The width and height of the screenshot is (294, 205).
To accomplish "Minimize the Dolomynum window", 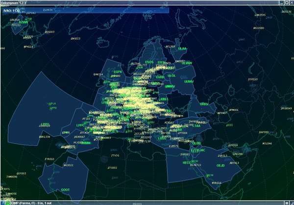I will point(282,2).
